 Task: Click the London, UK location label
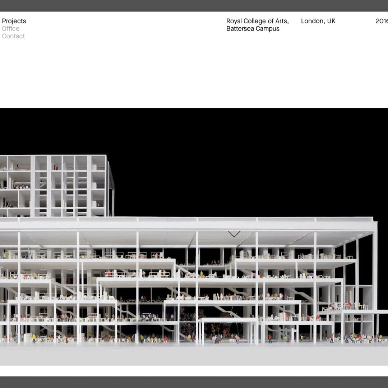[x=318, y=21]
